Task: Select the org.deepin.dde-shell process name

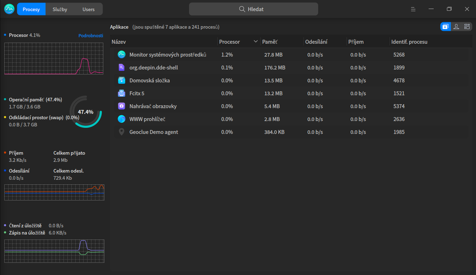Action: [154, 68]
